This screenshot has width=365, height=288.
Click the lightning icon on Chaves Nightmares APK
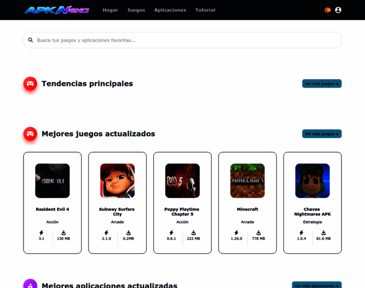click(x=302, y=233)
